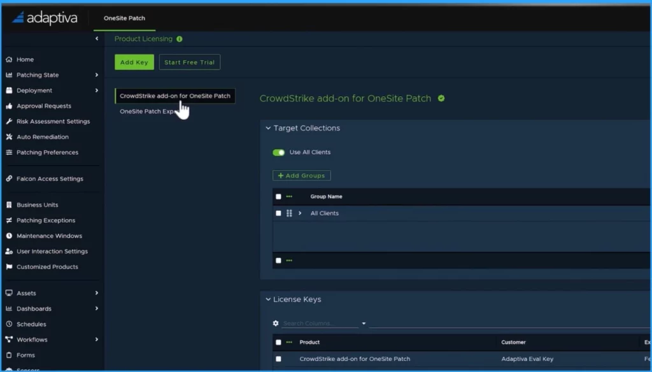The height and width of the screenshot is (372, 652).
Task: Sort by the Group Name column header
Action: tap(327, 196)
